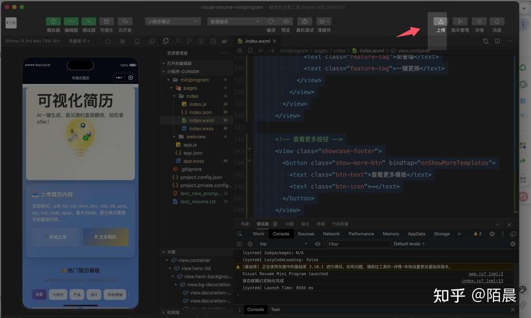The image size is (531, 318).
Task: Open the index.js? [sm]:13 source link
Action: pos(482,280)
